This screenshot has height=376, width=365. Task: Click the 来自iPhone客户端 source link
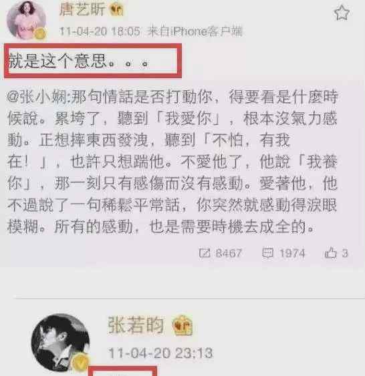click(x=195, y=31)
